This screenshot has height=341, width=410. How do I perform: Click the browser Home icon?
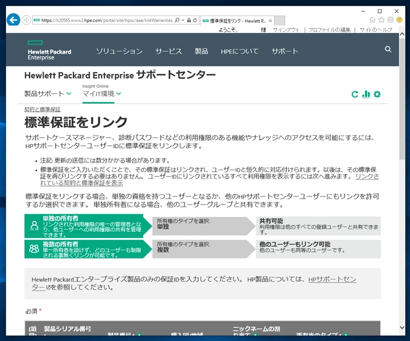(372, 20)
